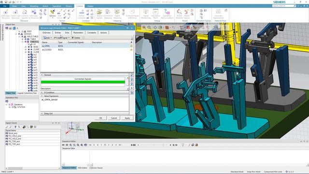Screen dimensions: 309x174
Task: Toggle visibility box of BASE node
Action: [x=29, y=47]
